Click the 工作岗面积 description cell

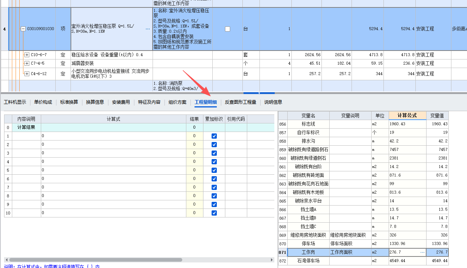350,252
